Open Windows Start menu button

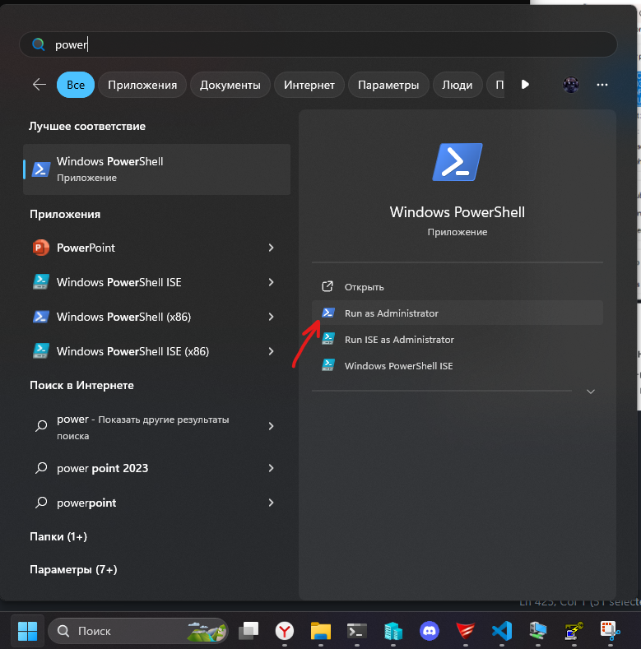click(28, 631)
